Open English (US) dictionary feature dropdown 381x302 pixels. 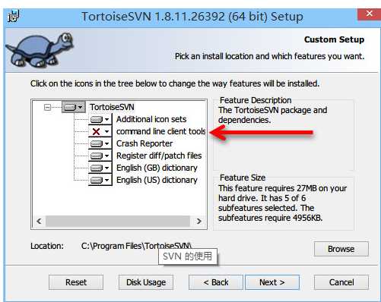(x=100, y=180)
